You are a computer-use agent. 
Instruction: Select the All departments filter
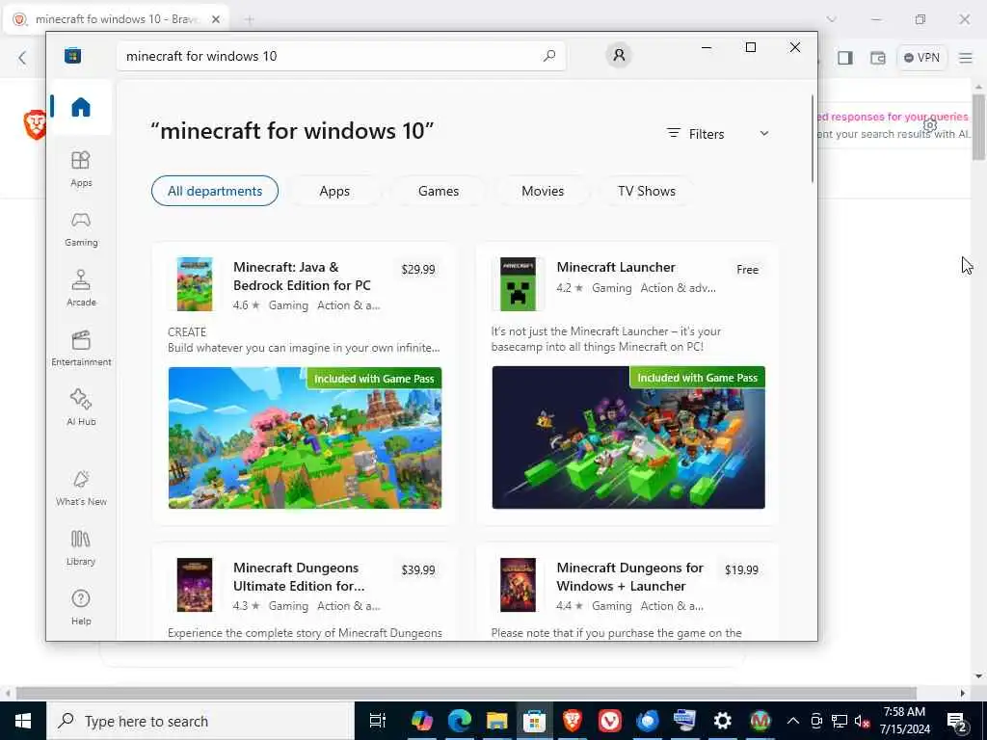215,191
